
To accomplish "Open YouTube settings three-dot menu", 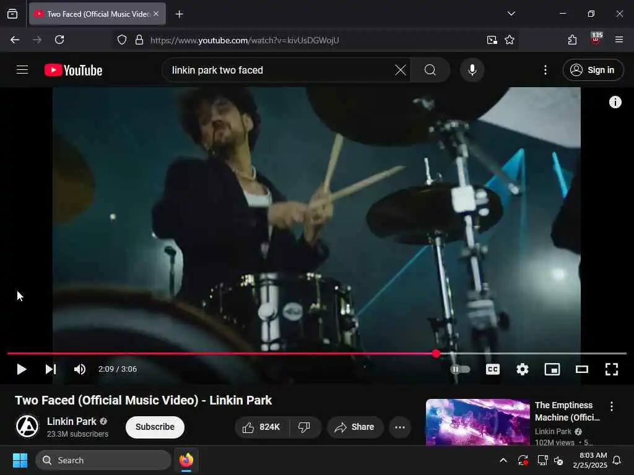I will click(545, 70).
